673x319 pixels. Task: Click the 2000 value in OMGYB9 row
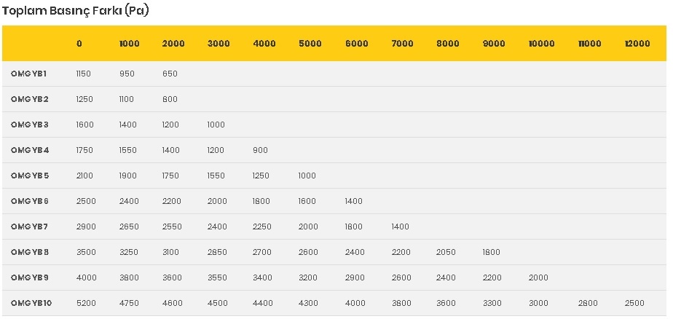pos(539,277)
